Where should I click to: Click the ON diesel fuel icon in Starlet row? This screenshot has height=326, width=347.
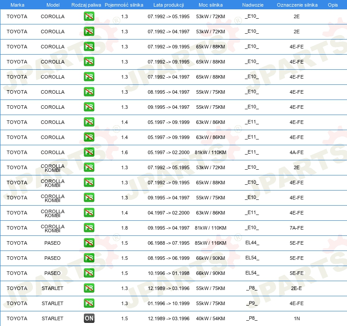(x=89, y=318)
